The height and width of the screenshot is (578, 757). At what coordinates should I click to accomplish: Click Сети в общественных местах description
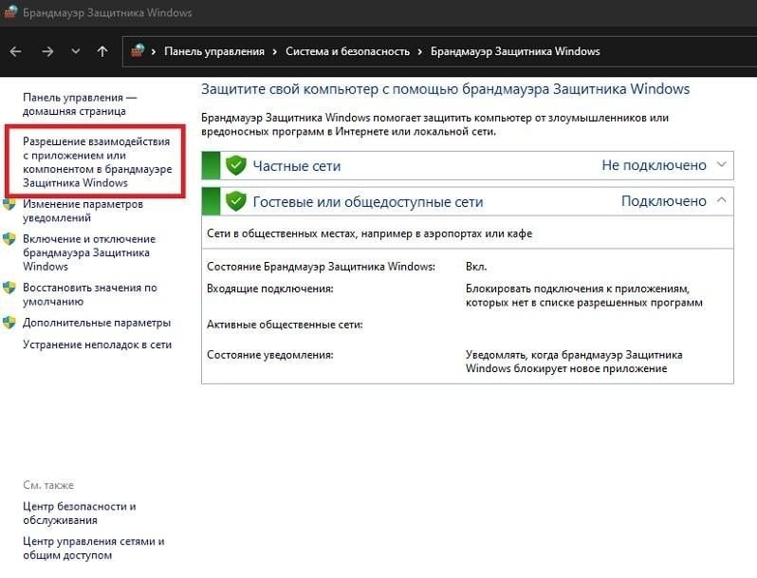point(369,233)
